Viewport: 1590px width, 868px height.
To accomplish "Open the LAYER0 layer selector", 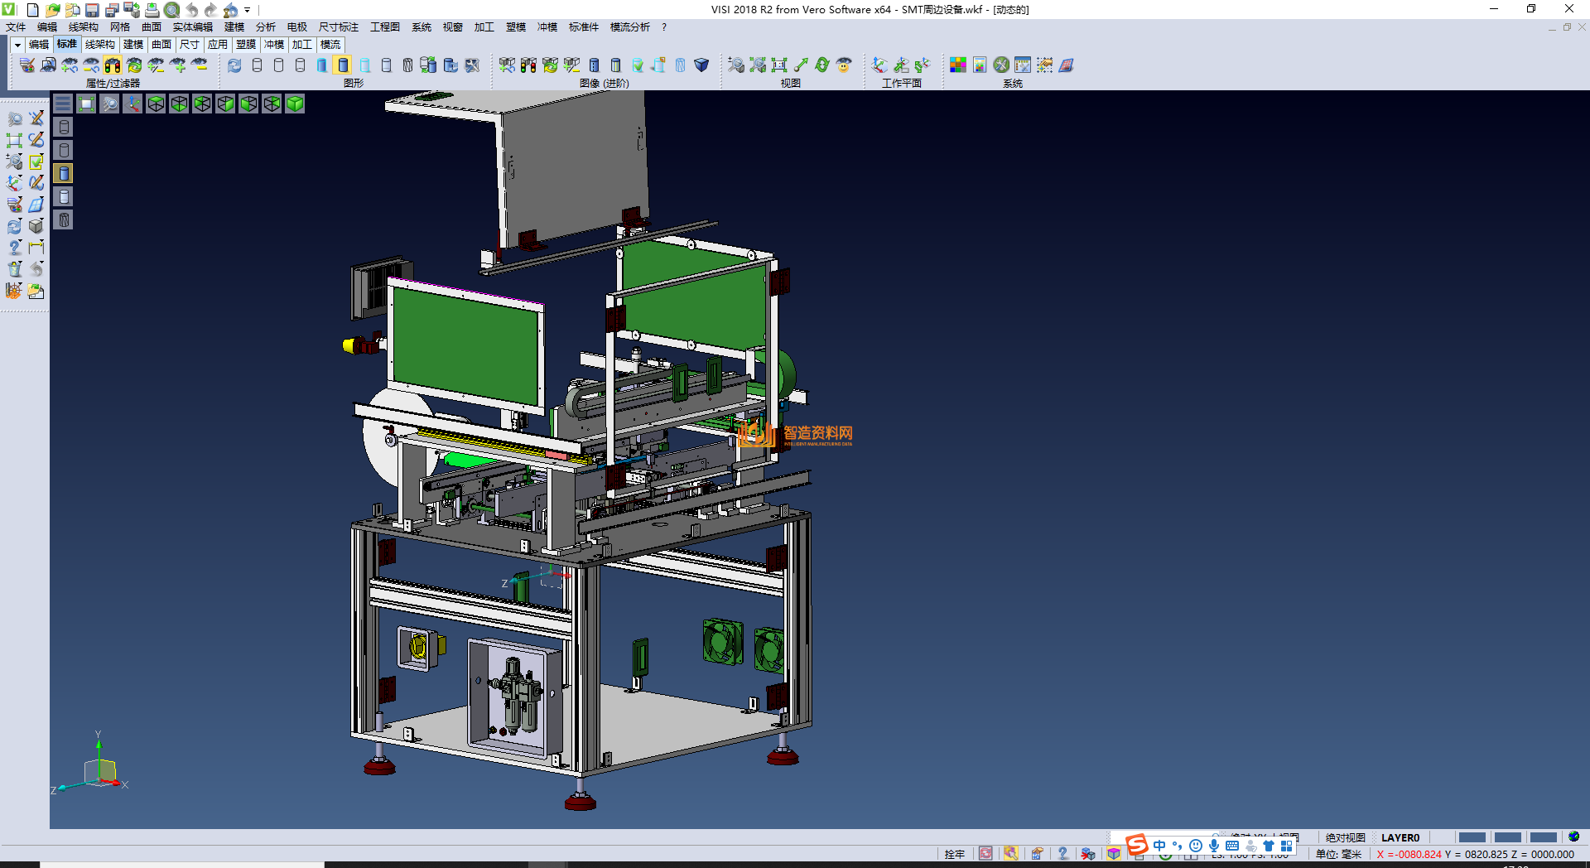I will tap(1400, 837).
